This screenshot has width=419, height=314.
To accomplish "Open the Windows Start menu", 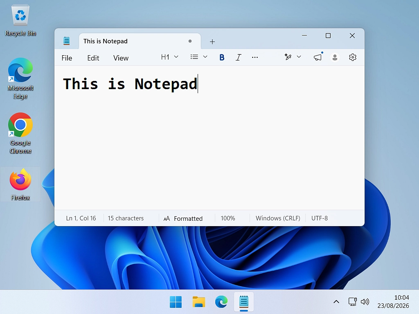I will (x=176, y=302).
